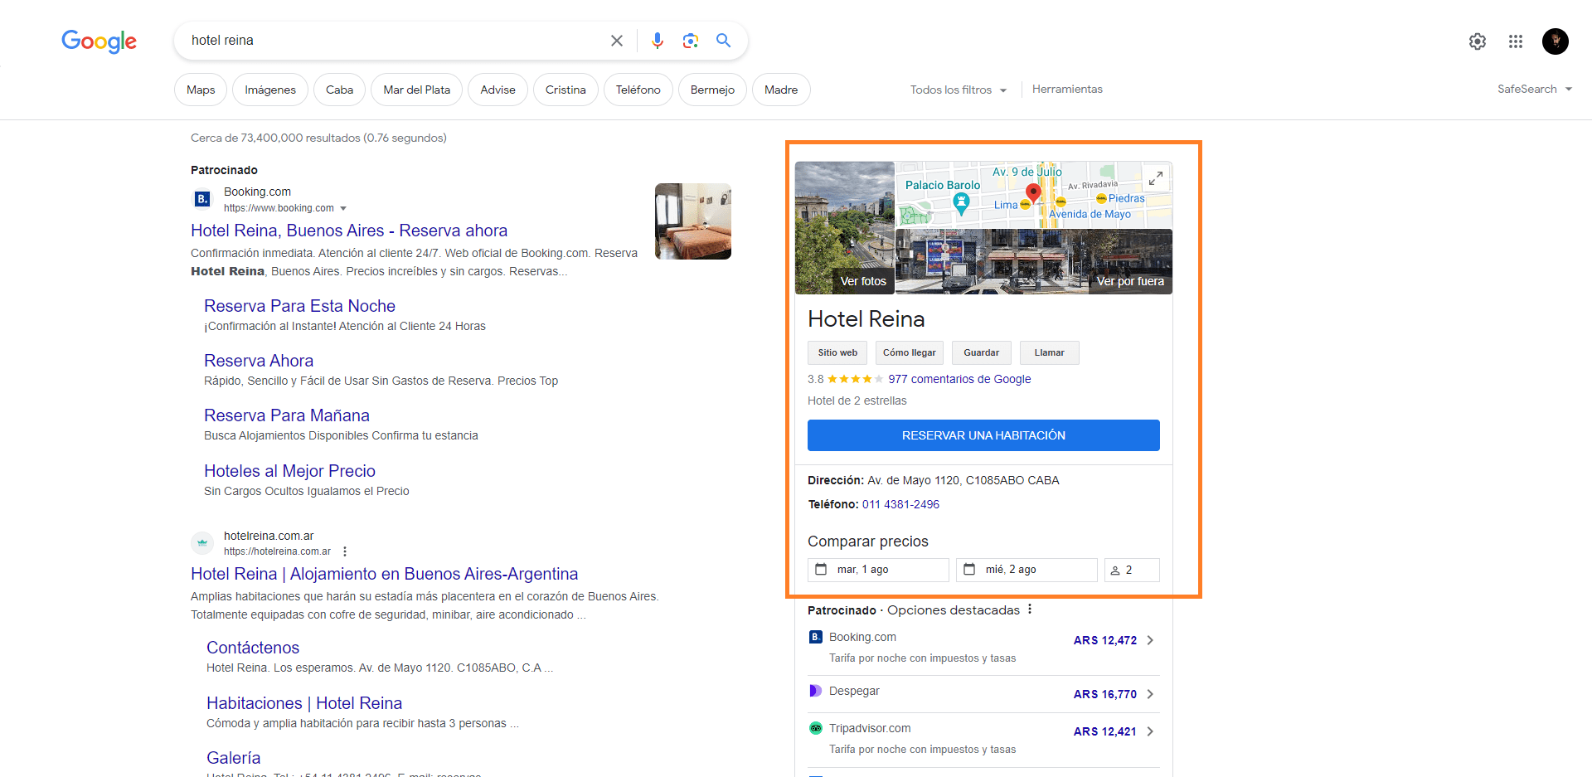This screenshot has width=1592, height=777.
Task: Switch to Imágenes results
Action: tap(269, 89)
